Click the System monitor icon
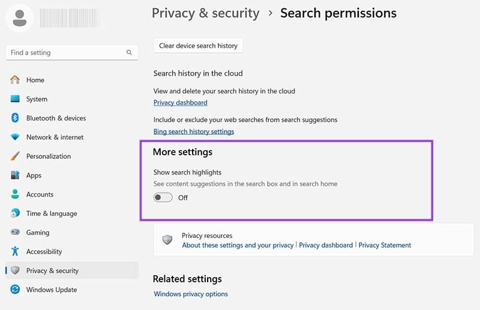Screen dimensions: 480x310 (14, 99)
